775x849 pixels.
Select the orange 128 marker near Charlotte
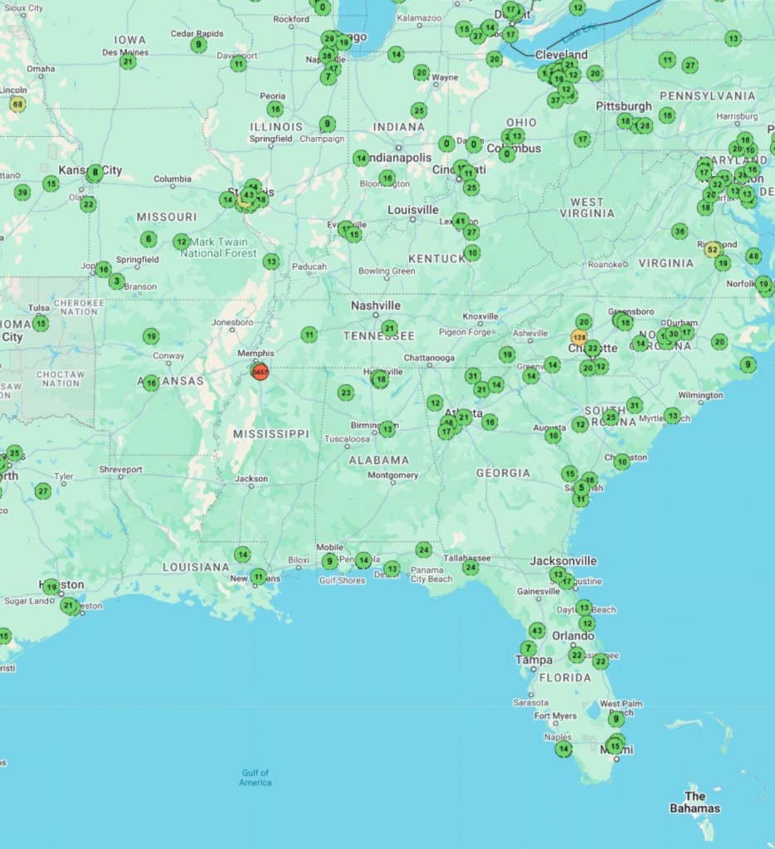tap(579, 338)
